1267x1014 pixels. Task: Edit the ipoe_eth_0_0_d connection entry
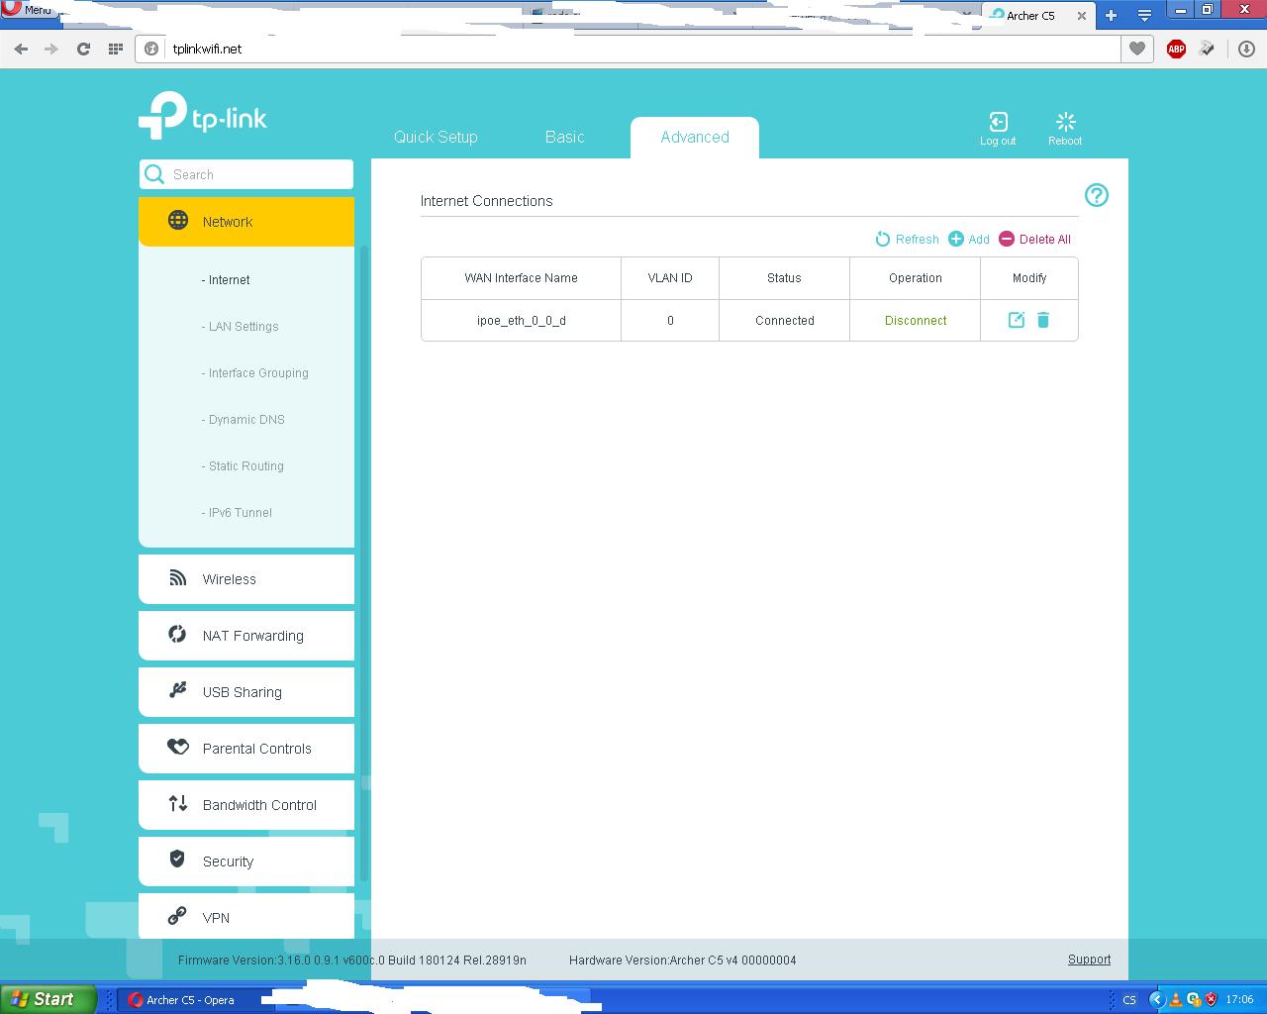click(x=1016, y=320)
